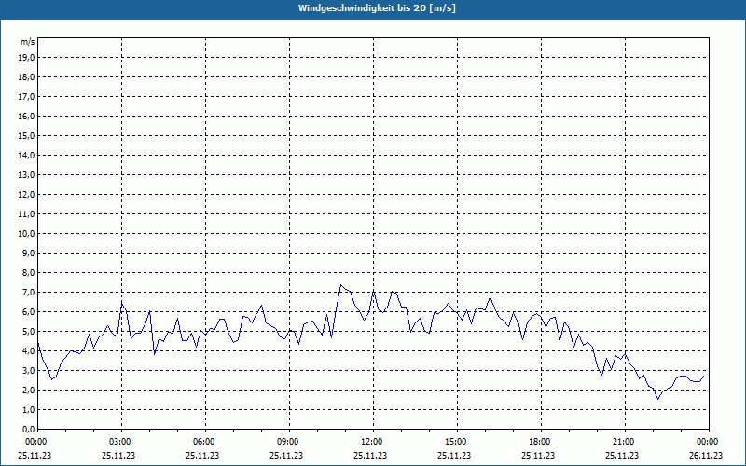Click the y-axis label '18,0'
This screenshot has width=746, height=466.
coord(28,77)
